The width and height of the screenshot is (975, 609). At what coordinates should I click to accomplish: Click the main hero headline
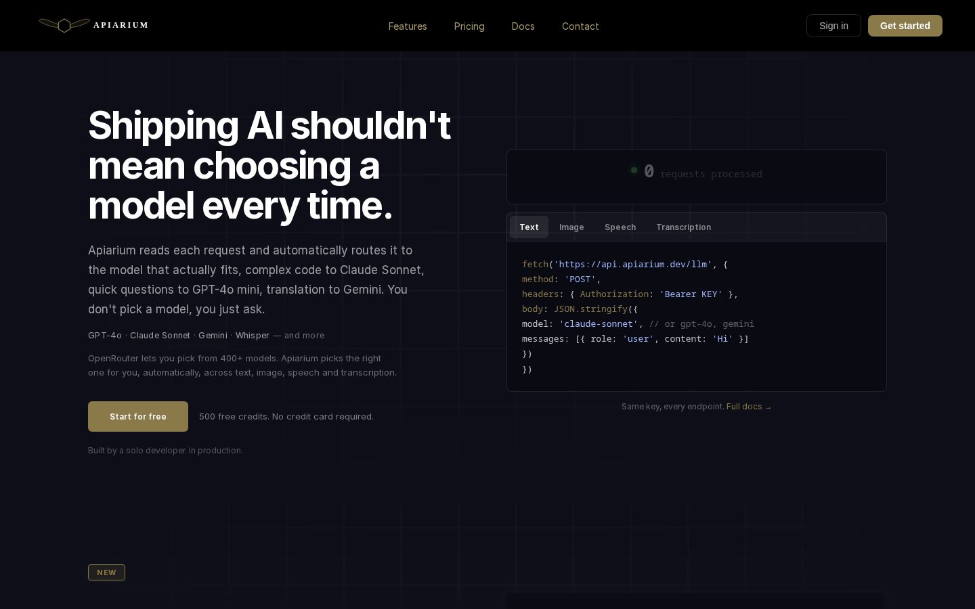(269, 165)
